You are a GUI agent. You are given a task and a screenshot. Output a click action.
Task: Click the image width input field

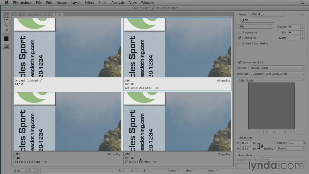246,143
